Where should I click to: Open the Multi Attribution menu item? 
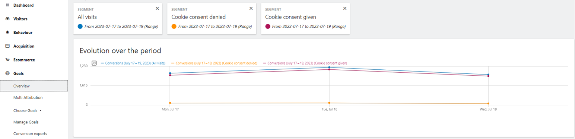coord(28,97)
